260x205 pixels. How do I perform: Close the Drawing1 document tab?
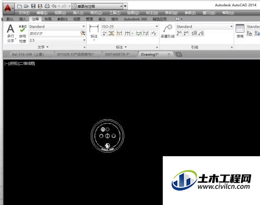coord(169,54)
